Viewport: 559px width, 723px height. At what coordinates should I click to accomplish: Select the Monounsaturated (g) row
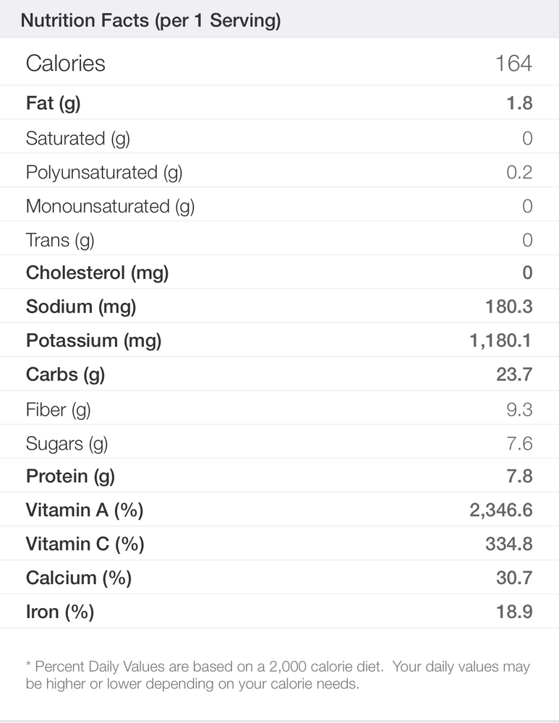point(279,205)
